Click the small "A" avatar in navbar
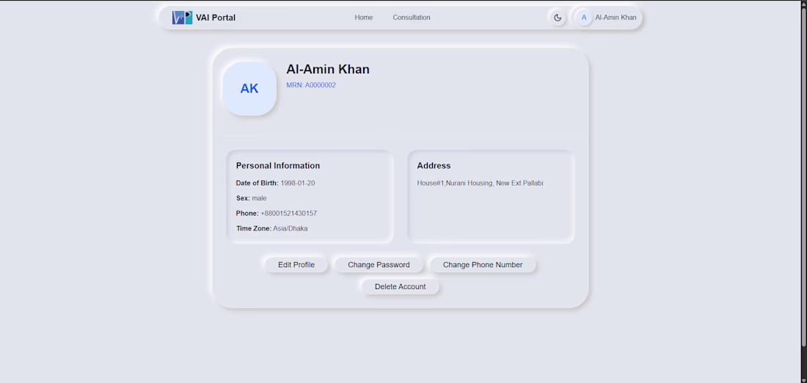 pyautogui.click(x=584, y=18)
